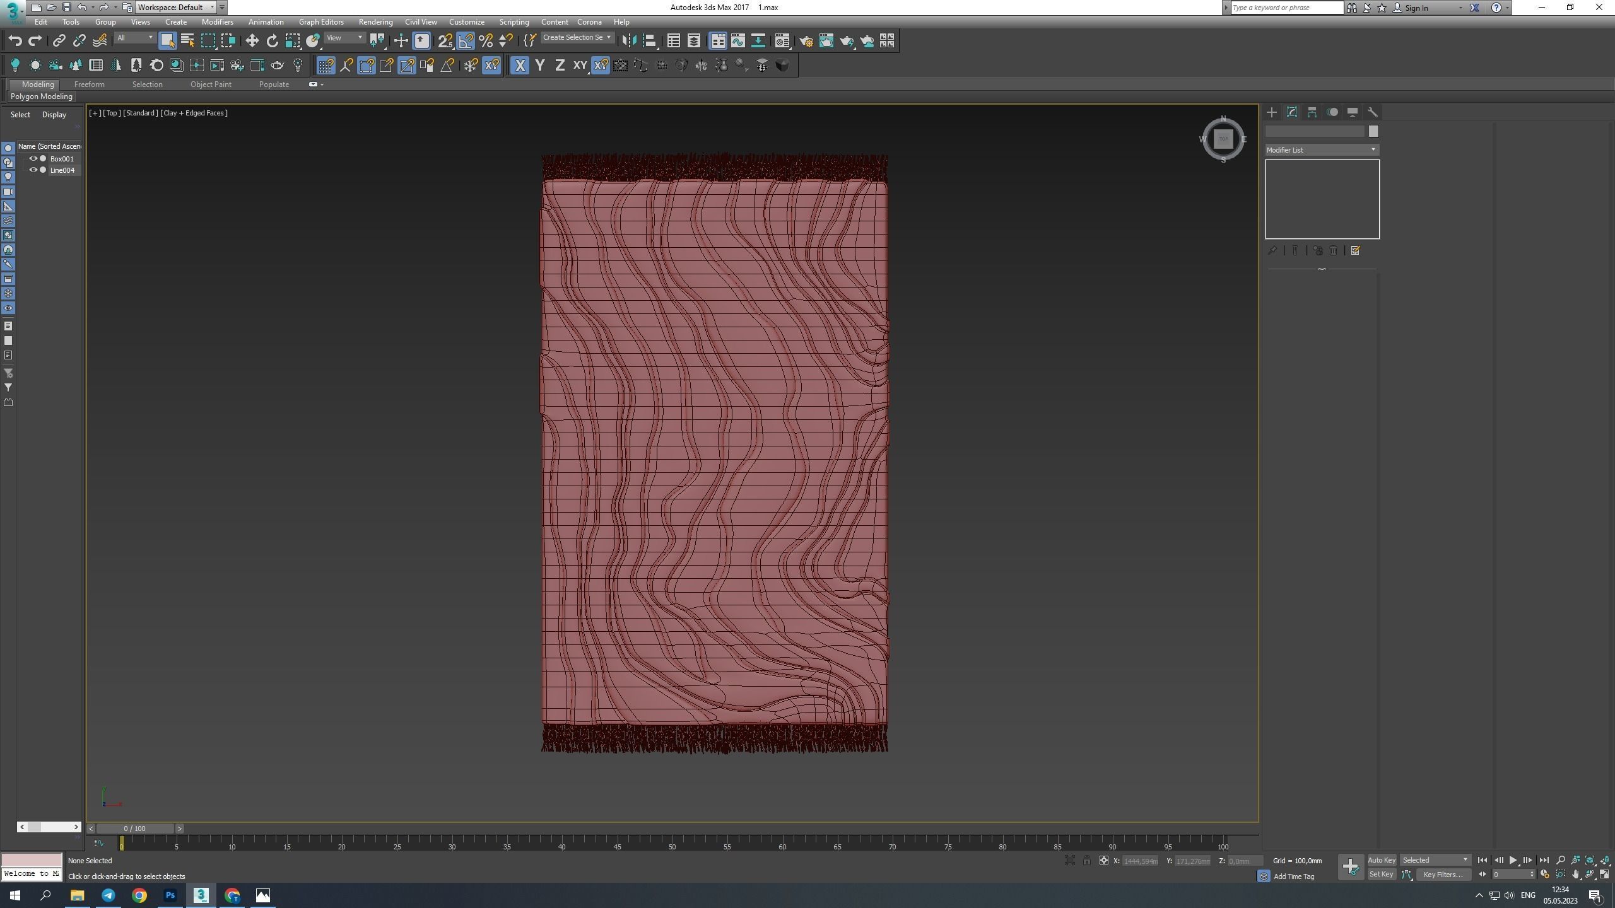Open the Motion command panel tab

[1332, 112]
